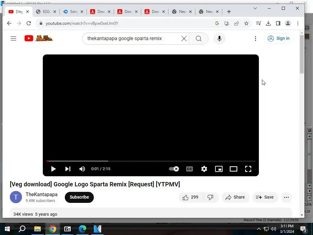313x235 pixels.
Task: Enter full screen mode
Action: pos(248,169)
